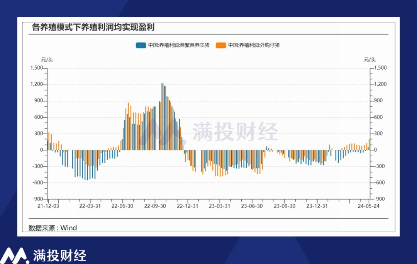The width and height of the screenshot is (417, 264).
Task: Click the orange legend swatch for 外购仔猪
Action: point(221,45)
